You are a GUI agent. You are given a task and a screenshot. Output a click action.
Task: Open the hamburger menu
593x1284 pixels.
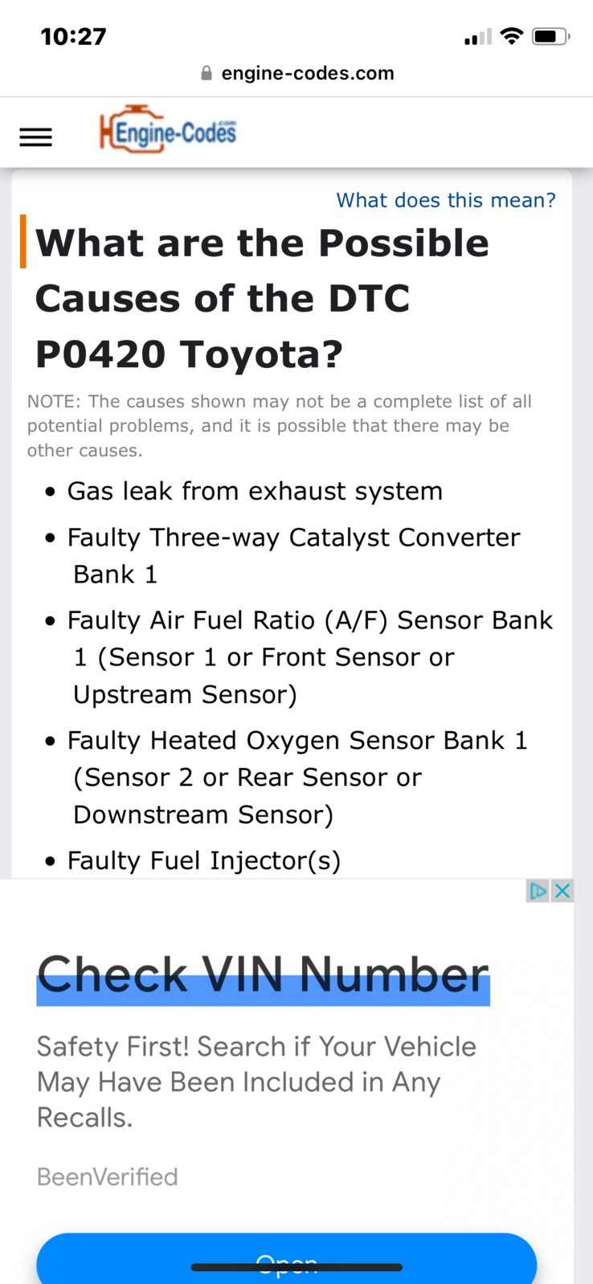35,137
